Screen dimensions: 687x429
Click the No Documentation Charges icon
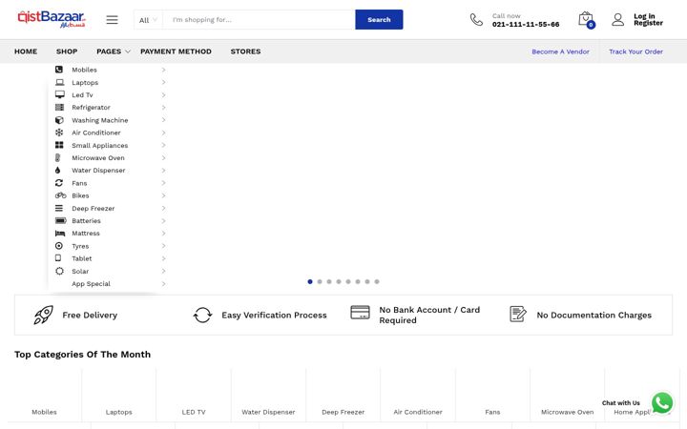point(518,315)
